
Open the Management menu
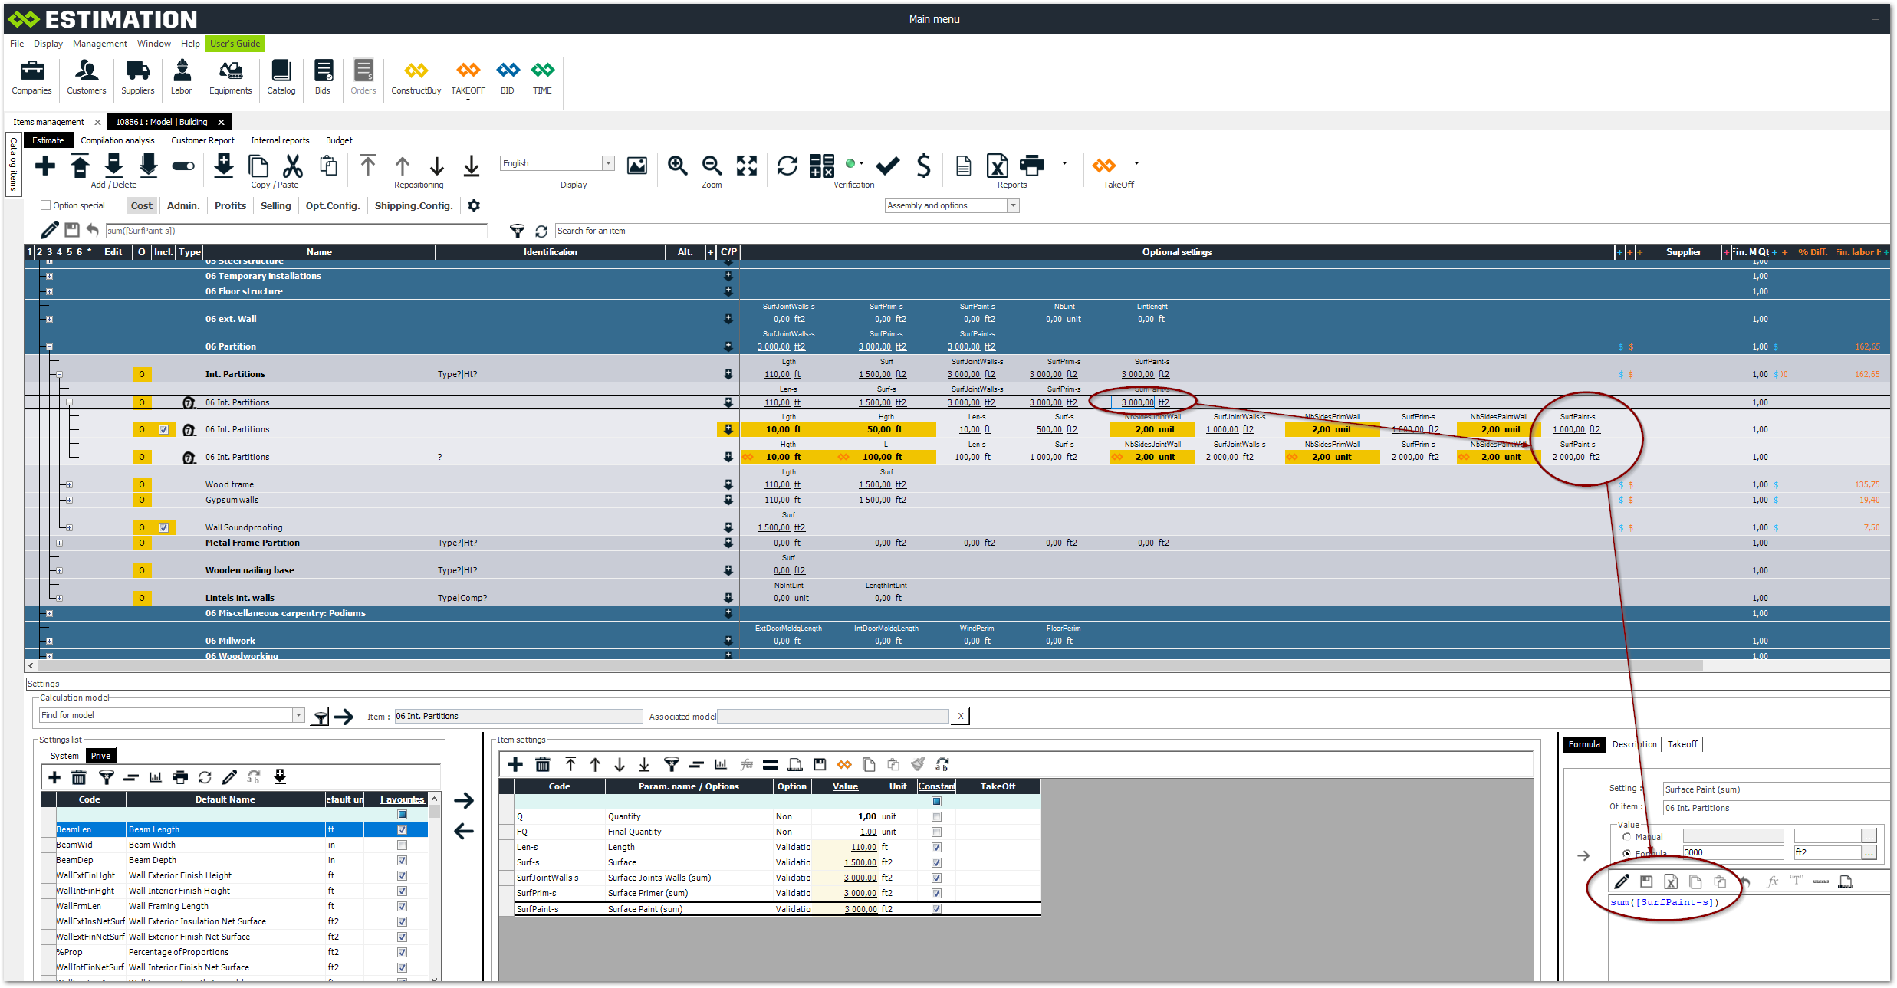tap(100, 44)
